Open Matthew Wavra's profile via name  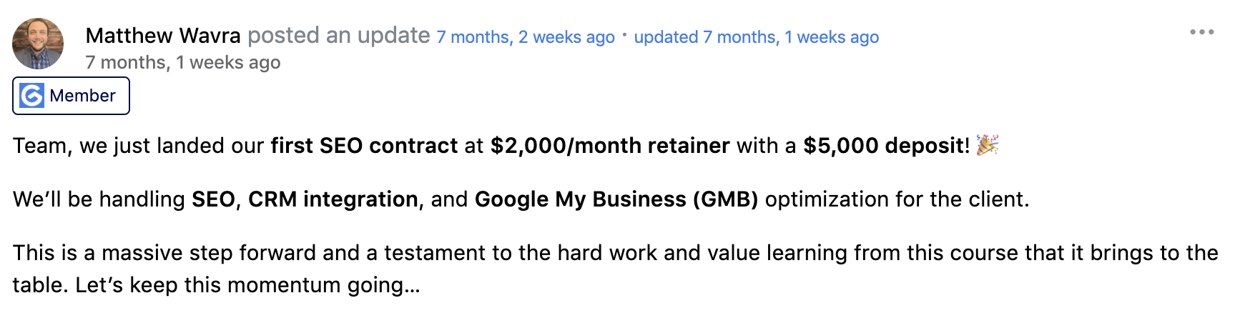pyautogui.click(x=163, y=36)
